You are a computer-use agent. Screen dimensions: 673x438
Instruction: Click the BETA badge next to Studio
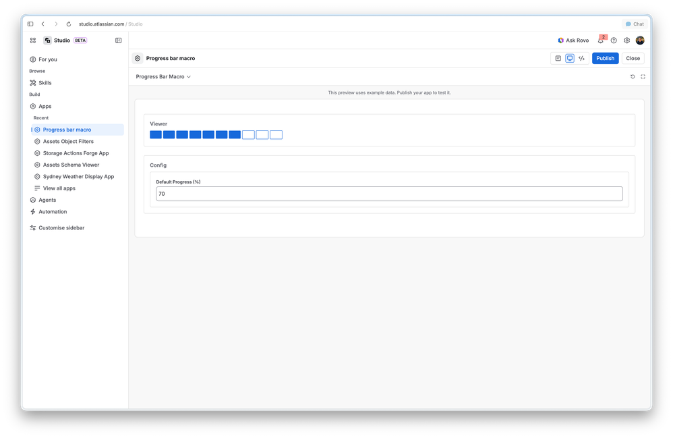(x=80, y=40)
